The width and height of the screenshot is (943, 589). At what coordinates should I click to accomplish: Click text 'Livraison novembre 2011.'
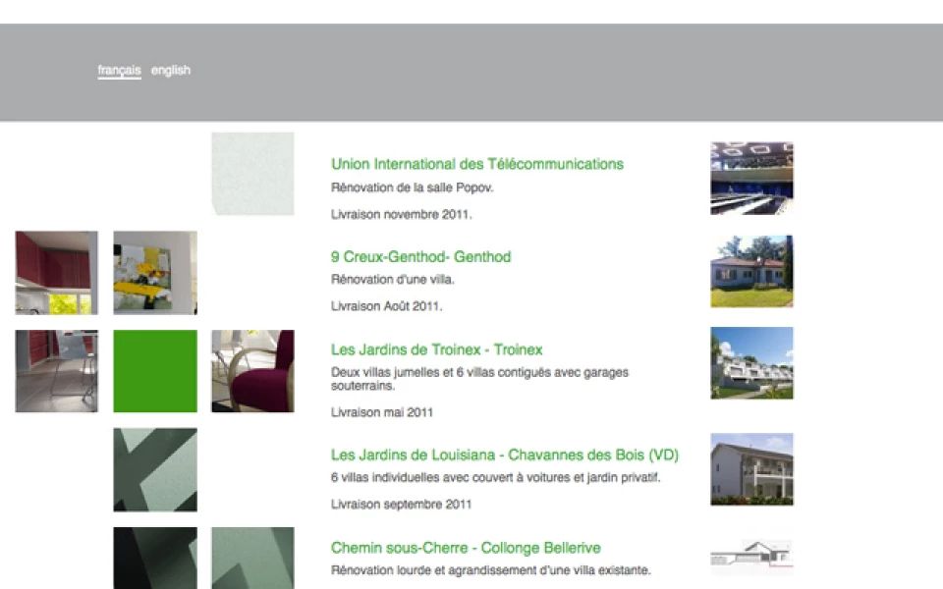coord(401,215)
